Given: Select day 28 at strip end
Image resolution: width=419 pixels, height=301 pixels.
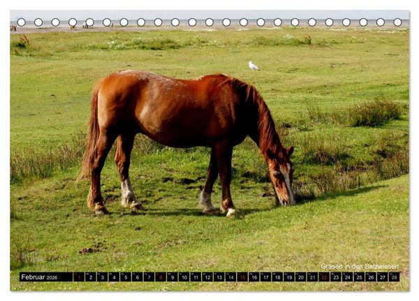Looking at the screenshot, I should [394, 277].
